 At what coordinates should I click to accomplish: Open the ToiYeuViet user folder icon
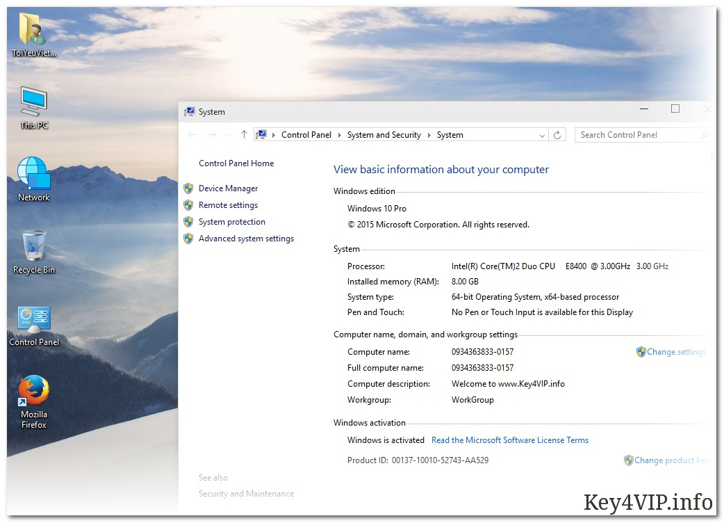(x=34, y=35)
